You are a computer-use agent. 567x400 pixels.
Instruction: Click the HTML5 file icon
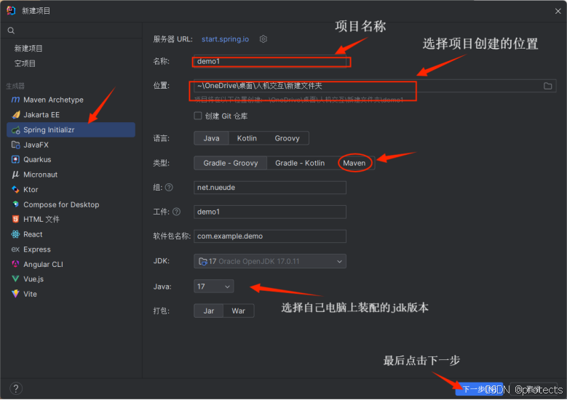(15, 220)
